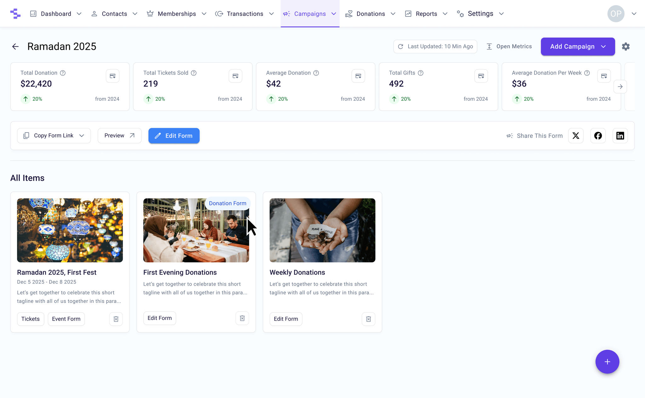Click the floating plus add button
Screen dimensions: 645x398
607,361
